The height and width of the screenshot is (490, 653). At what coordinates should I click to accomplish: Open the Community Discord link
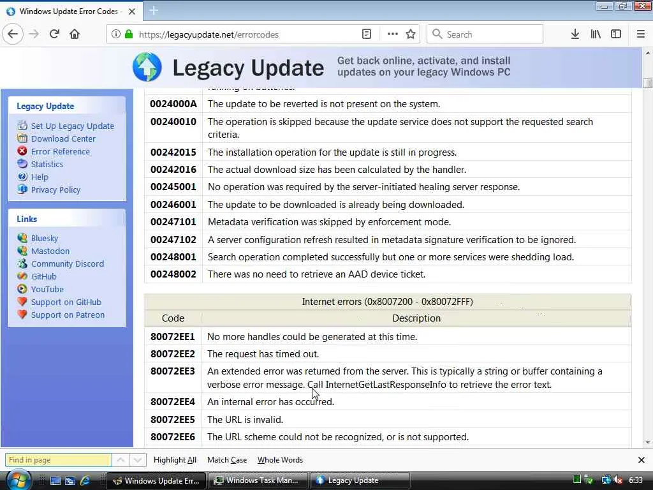pos(68,264)
